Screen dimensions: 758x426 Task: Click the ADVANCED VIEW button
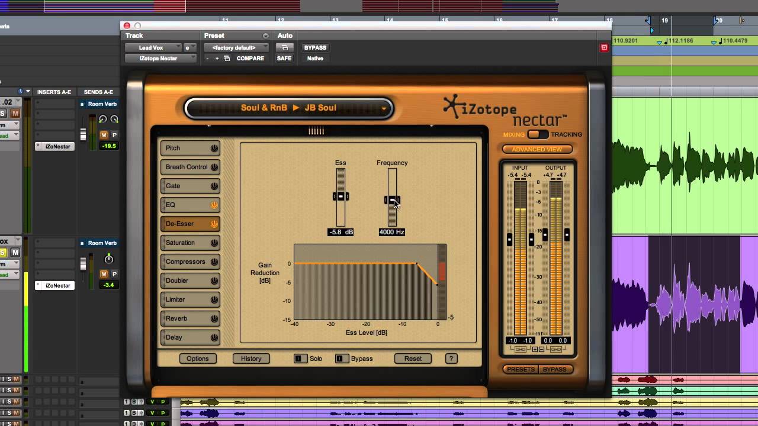click(537, 149)
